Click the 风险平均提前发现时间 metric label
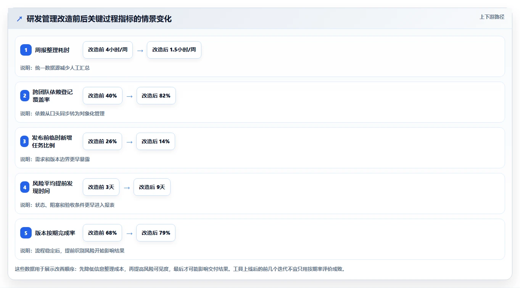Image resolution: width=520 pixels, height=288 pixels. pyautogui.click(x=53, y=187)
